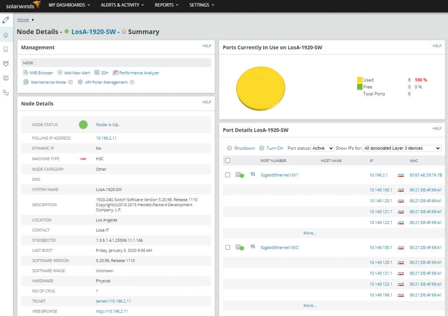Check the GigabitEthernet1/0/1 port checkbox
This screenshot has width=448, height=316.
(227, 175)
